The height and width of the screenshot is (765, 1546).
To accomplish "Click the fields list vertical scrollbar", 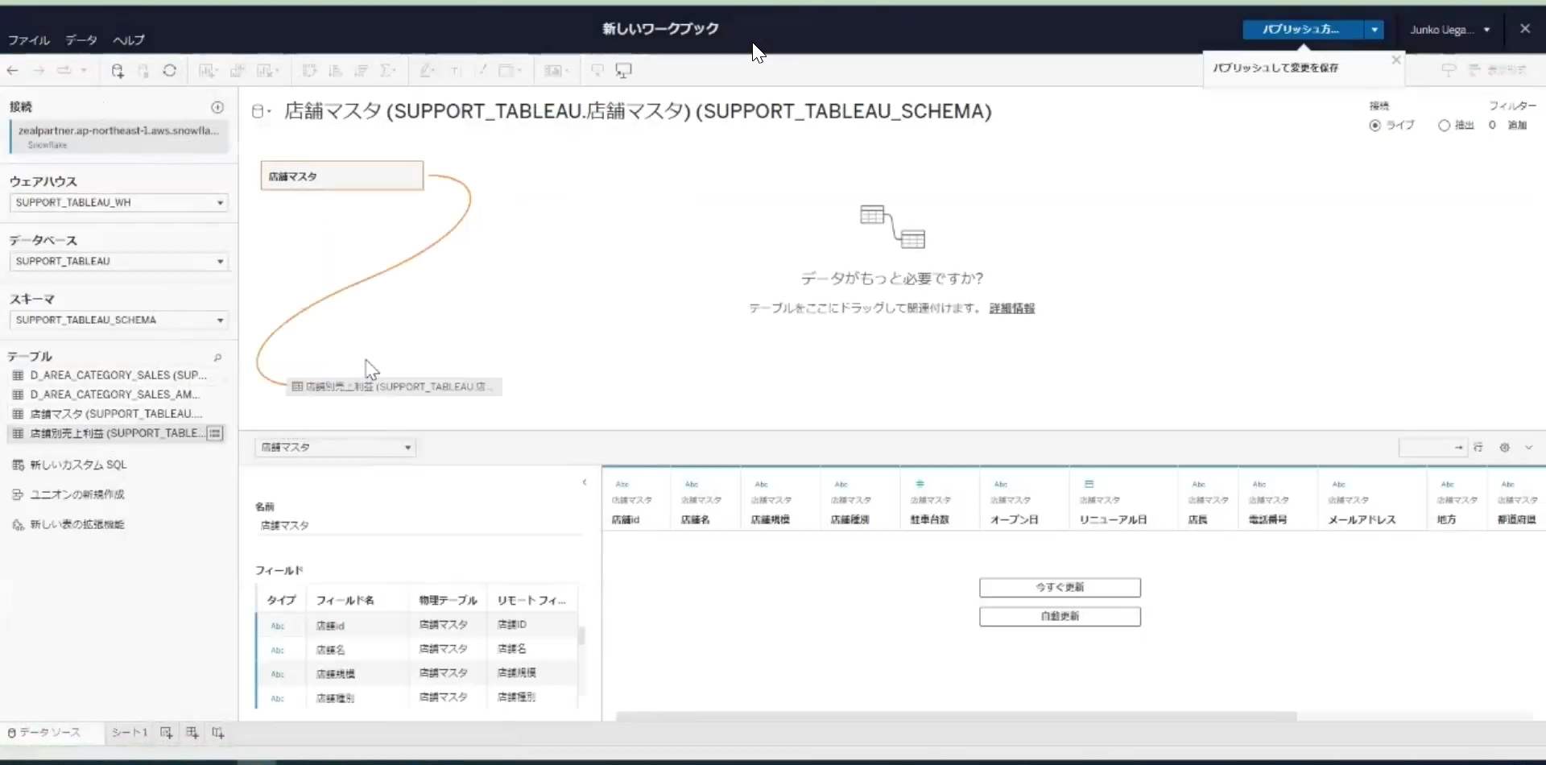I will pos(581,636).
